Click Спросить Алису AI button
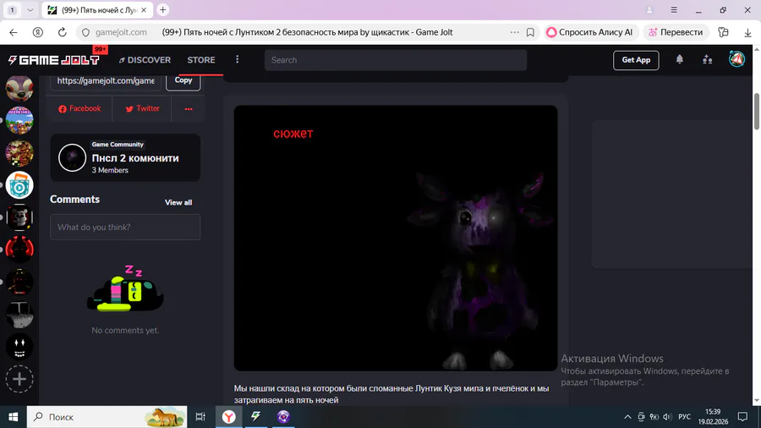 589,32
